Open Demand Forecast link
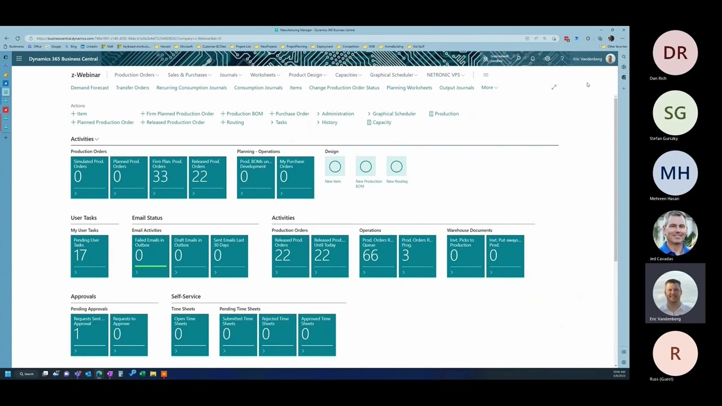 tap(90, 87)
